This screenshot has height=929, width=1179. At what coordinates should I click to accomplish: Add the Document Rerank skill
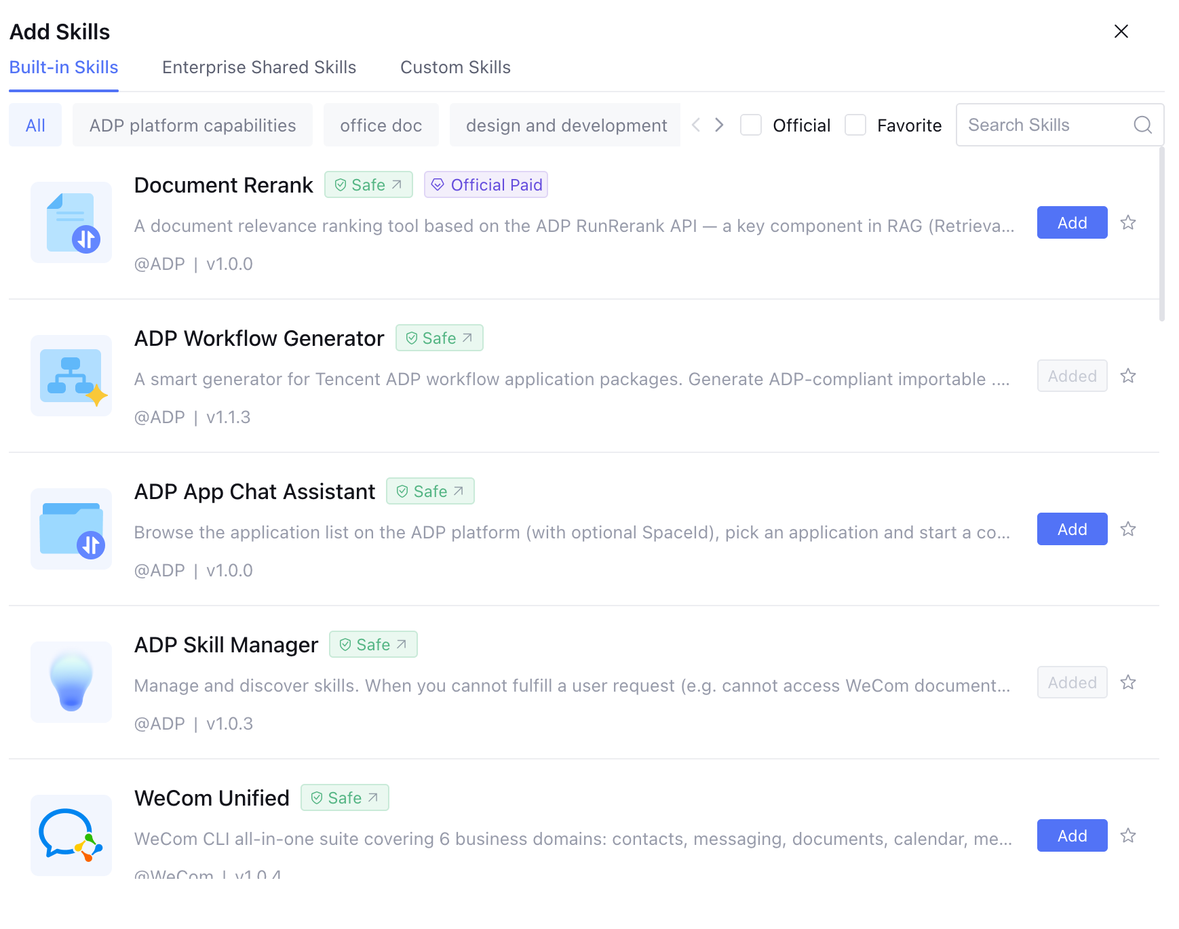pyautogui.click(x=1072, y=222)
